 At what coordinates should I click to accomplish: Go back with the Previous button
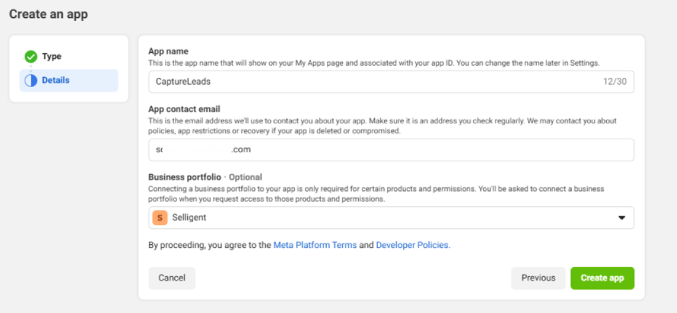538,278
